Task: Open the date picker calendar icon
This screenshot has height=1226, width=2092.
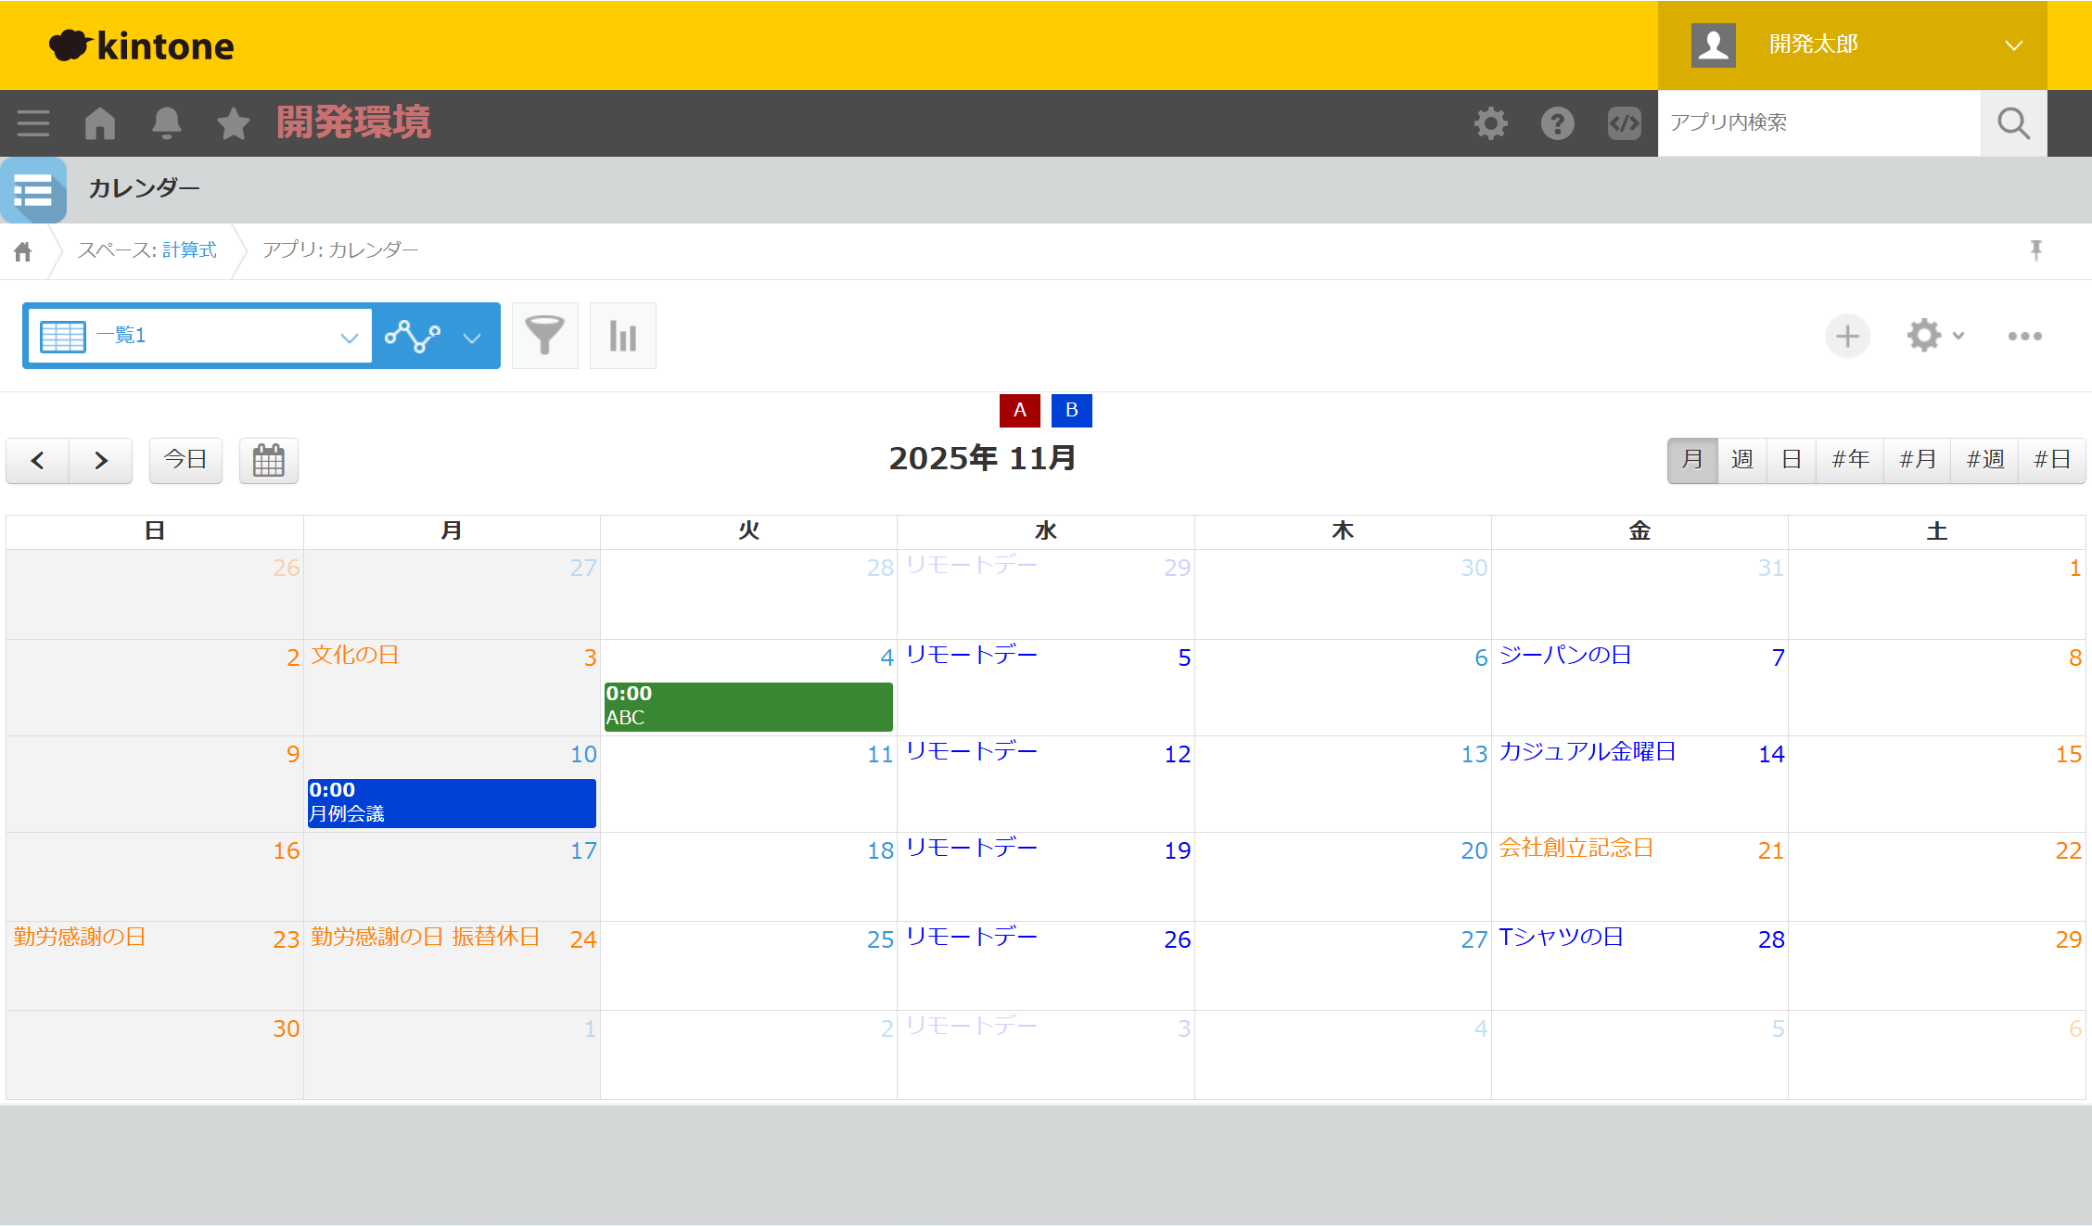Action: (269, 460)
